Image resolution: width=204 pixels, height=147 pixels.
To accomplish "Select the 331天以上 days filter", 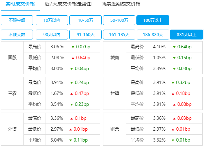I will click(186, 34).
